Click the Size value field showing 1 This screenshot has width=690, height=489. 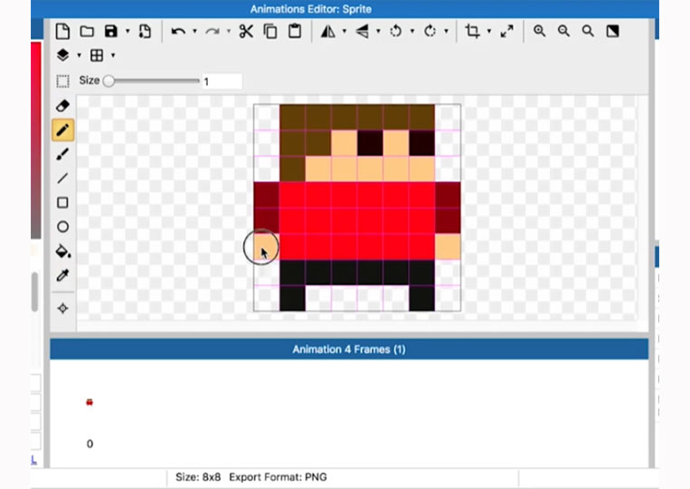coord(222,81)
